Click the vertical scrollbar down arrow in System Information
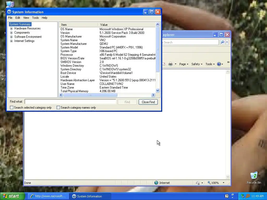267x200 pixels. pyautogui.click(x=157, y=91)
